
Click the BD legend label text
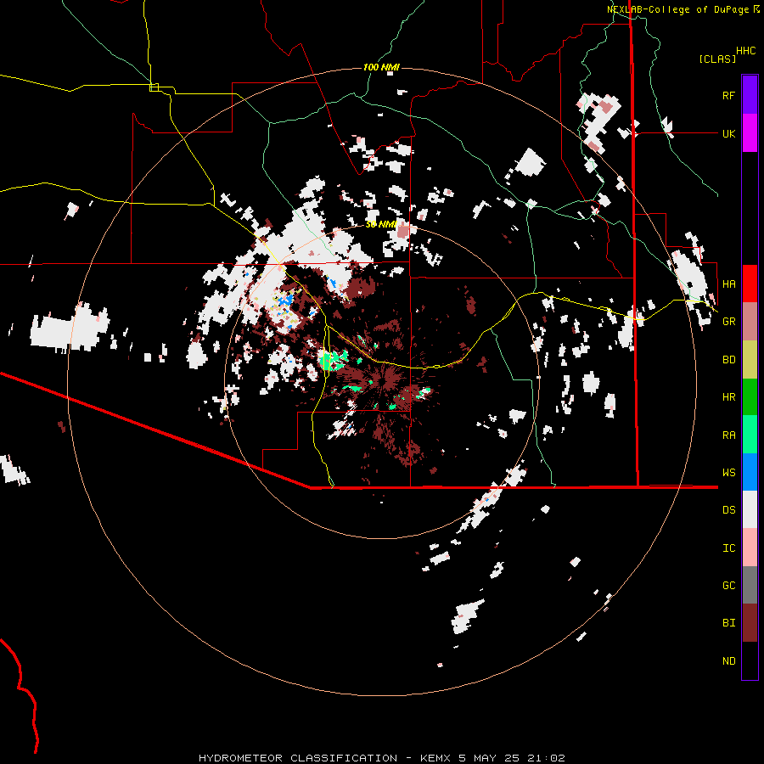(x=728, y=360)
